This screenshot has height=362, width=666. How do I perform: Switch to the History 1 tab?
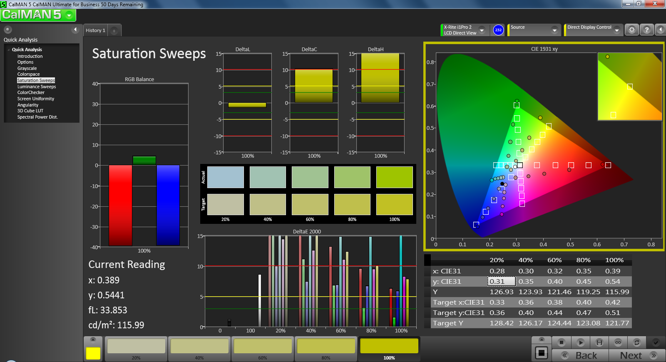pos(95,30)
